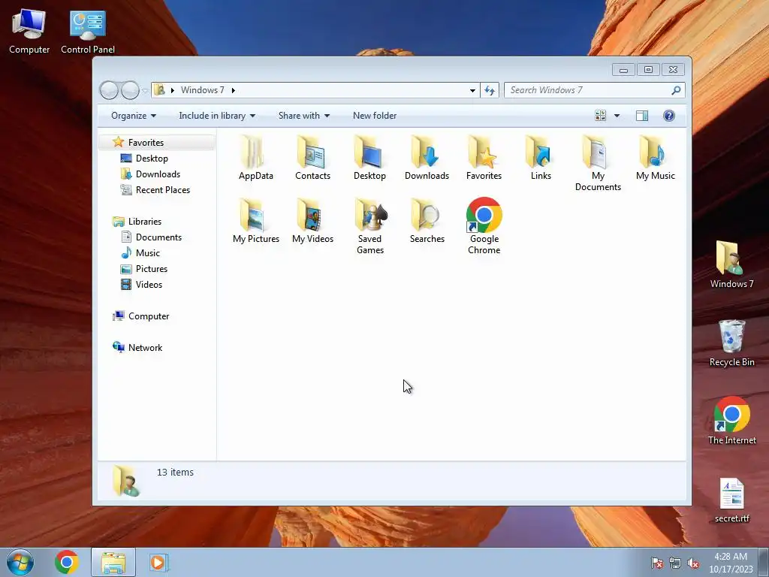This screenshot has height=577, width=769.
Task: Select Favorites in navigation pane
Action: (146, 142)
